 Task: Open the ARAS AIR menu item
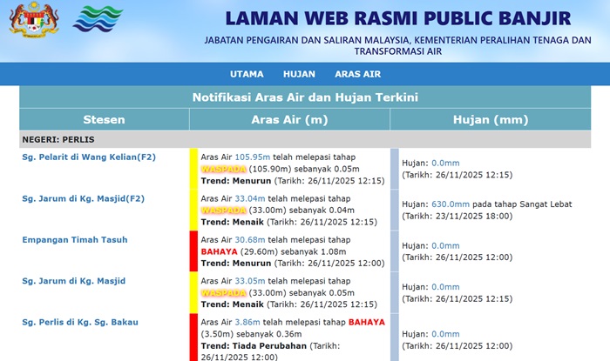pyautogui.click(x=357, y=74)
